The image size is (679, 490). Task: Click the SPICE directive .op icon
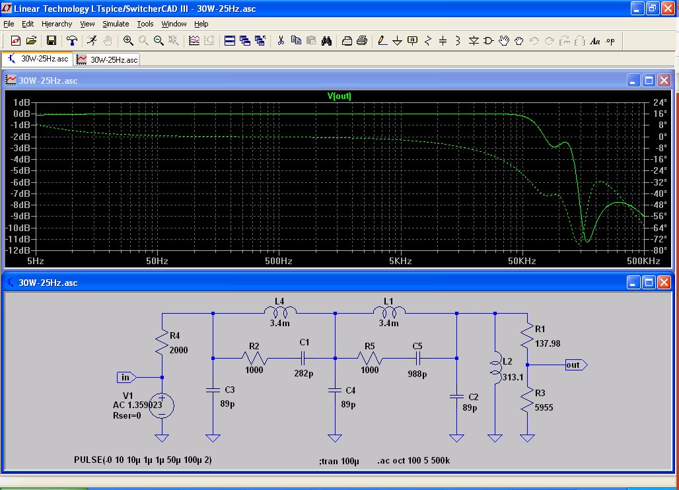610,40
